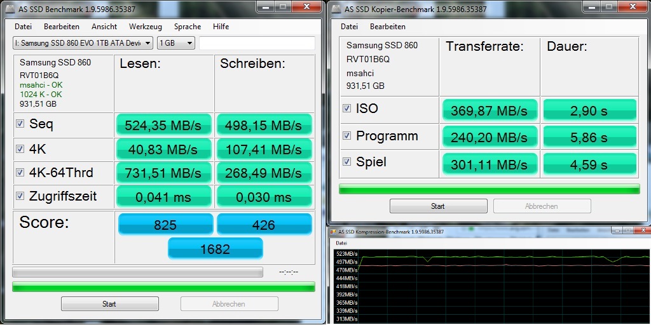Click the Spiel duration 4,59 s
Viewport: 651px width, 325px height.
tap(589, 164)
